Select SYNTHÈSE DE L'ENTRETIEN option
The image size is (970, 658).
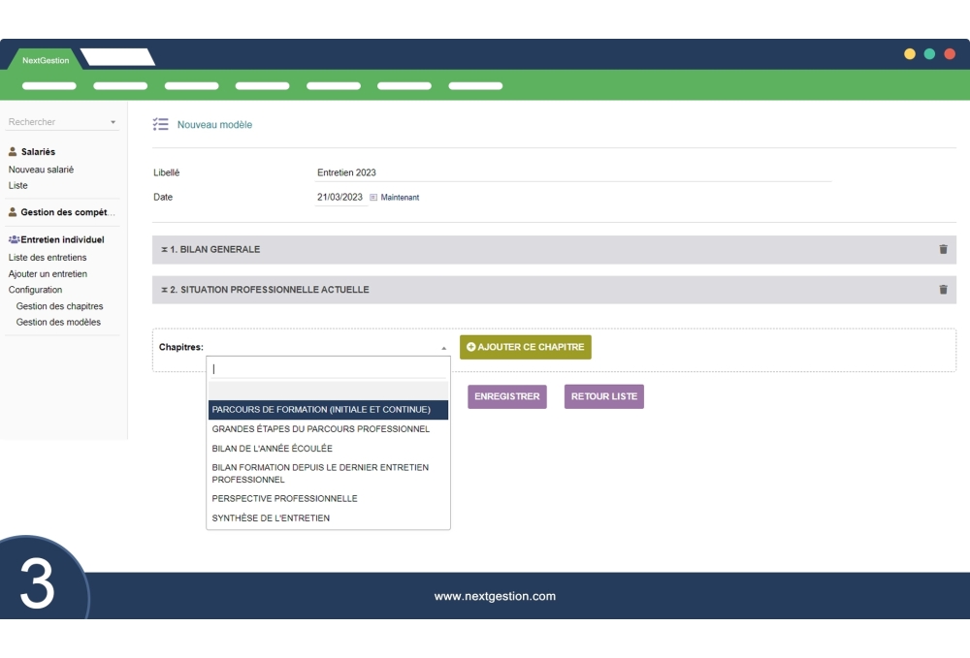(x=272, y=518)
